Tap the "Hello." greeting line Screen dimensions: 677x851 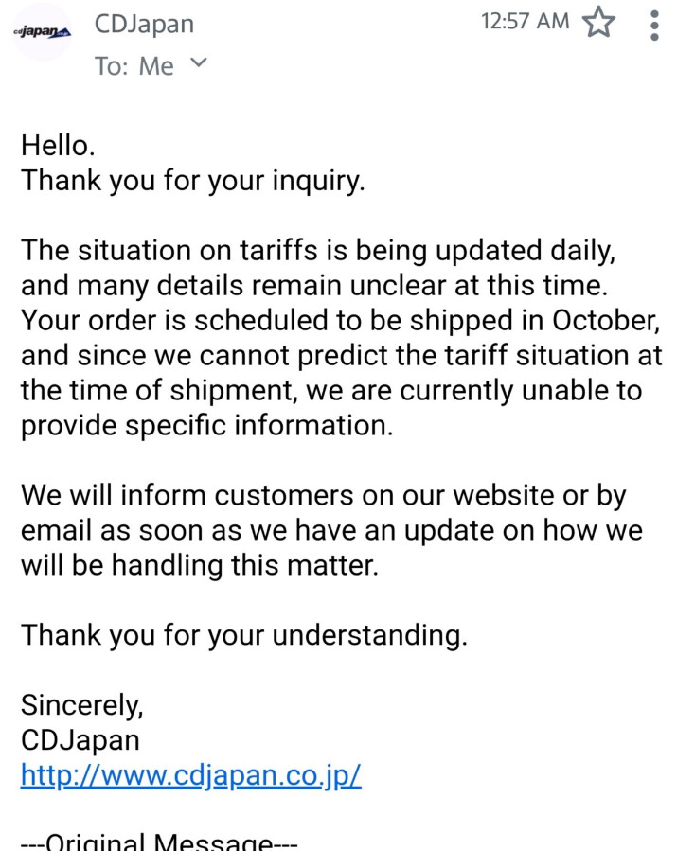click(58, 146)
